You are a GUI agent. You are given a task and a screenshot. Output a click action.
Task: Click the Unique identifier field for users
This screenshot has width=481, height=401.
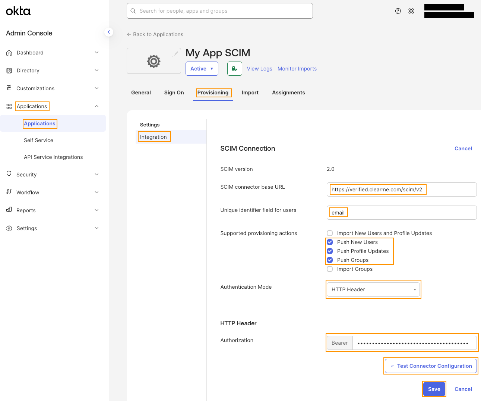click(x=402, y=213)
